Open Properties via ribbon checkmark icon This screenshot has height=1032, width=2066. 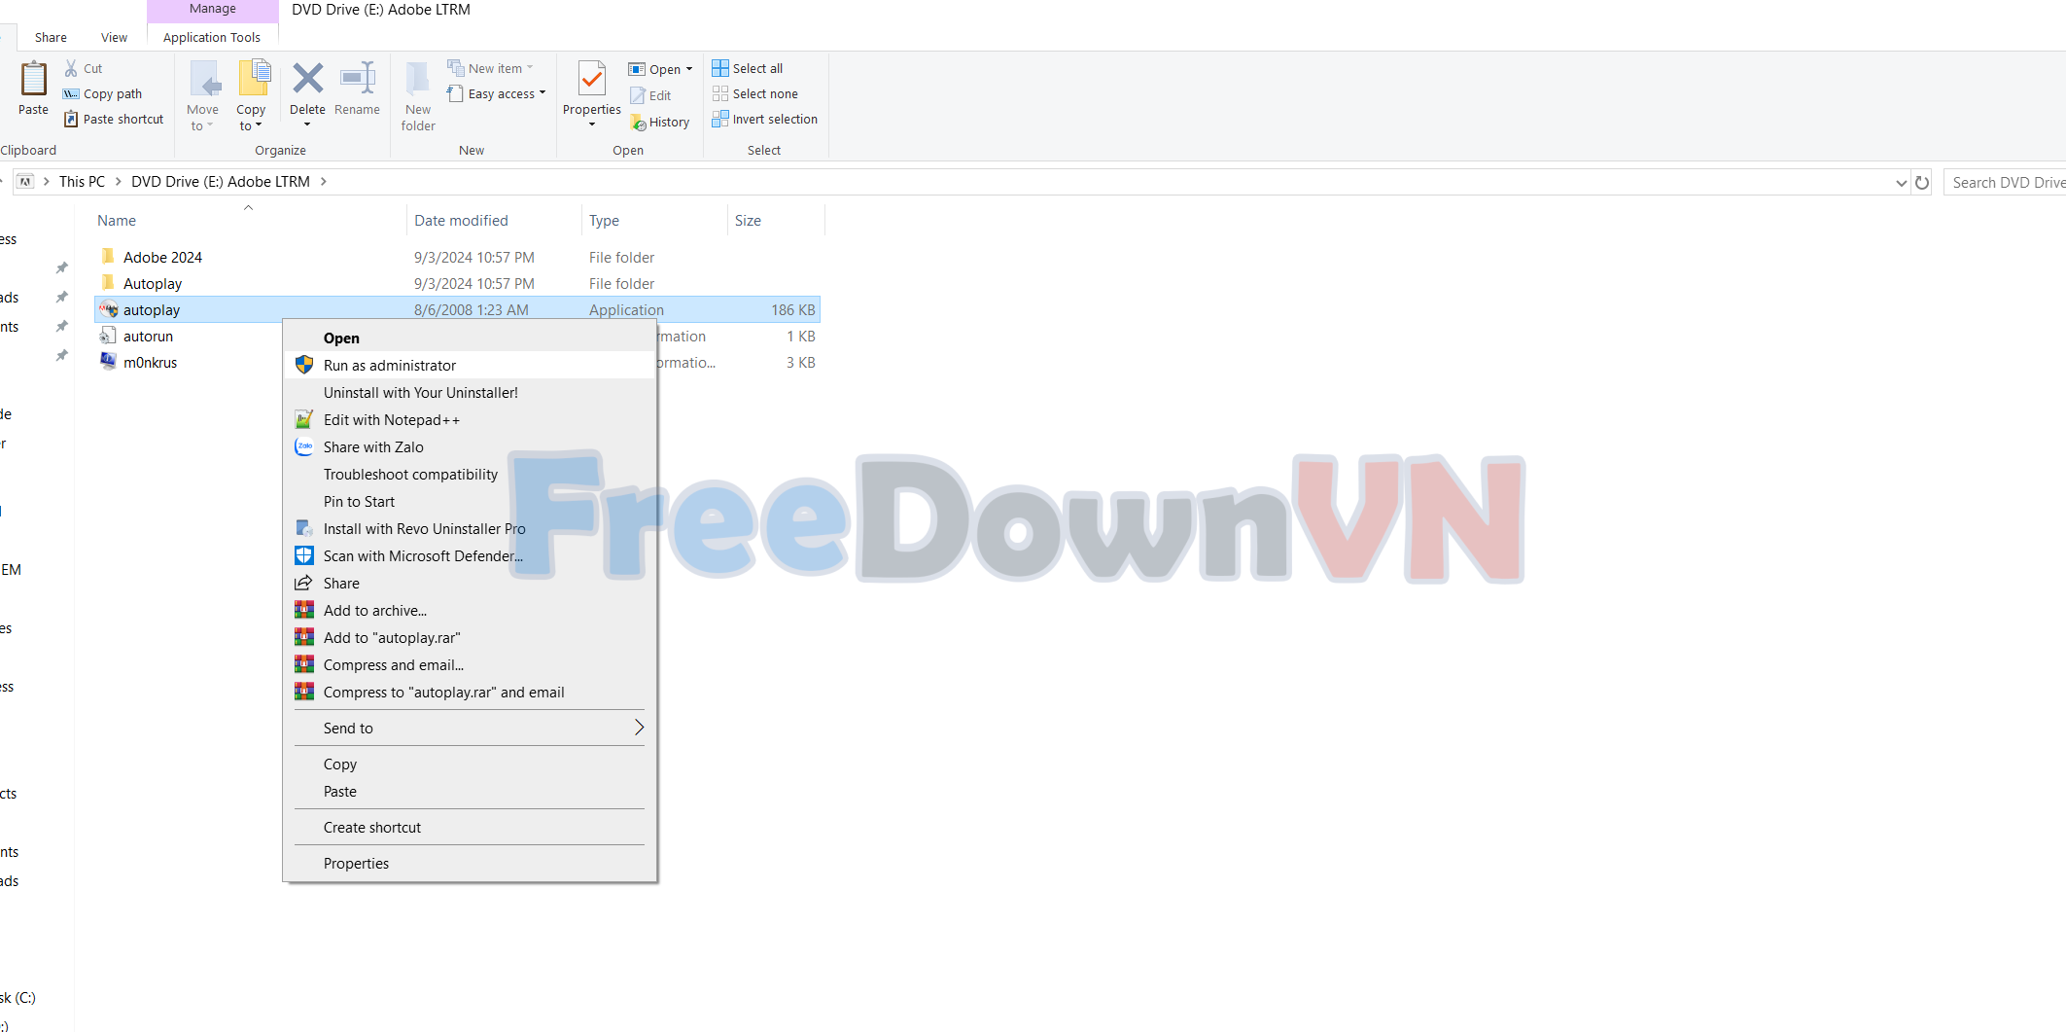591,79
